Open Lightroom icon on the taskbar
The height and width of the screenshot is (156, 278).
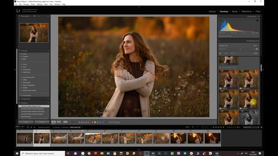(x=147, y=153)
